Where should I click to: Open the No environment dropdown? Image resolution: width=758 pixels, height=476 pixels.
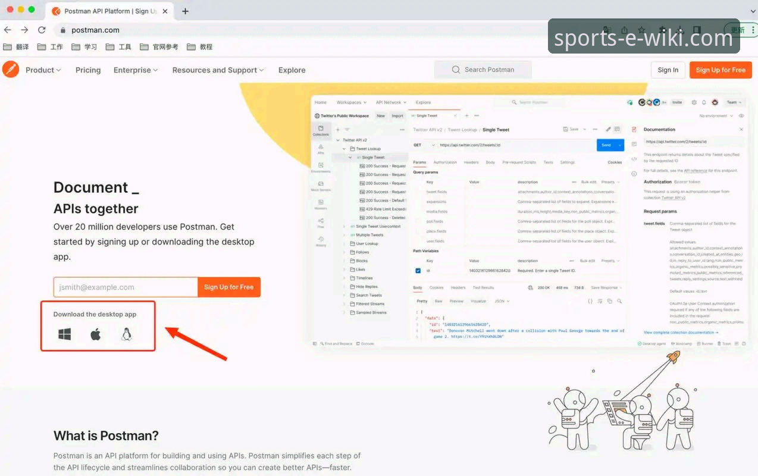pos(717,116)
